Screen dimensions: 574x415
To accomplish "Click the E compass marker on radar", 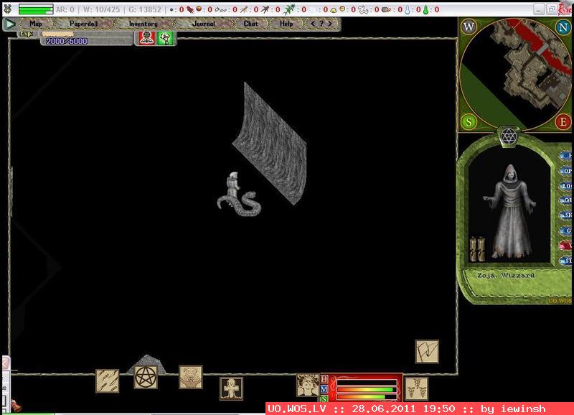I will 563,121.
